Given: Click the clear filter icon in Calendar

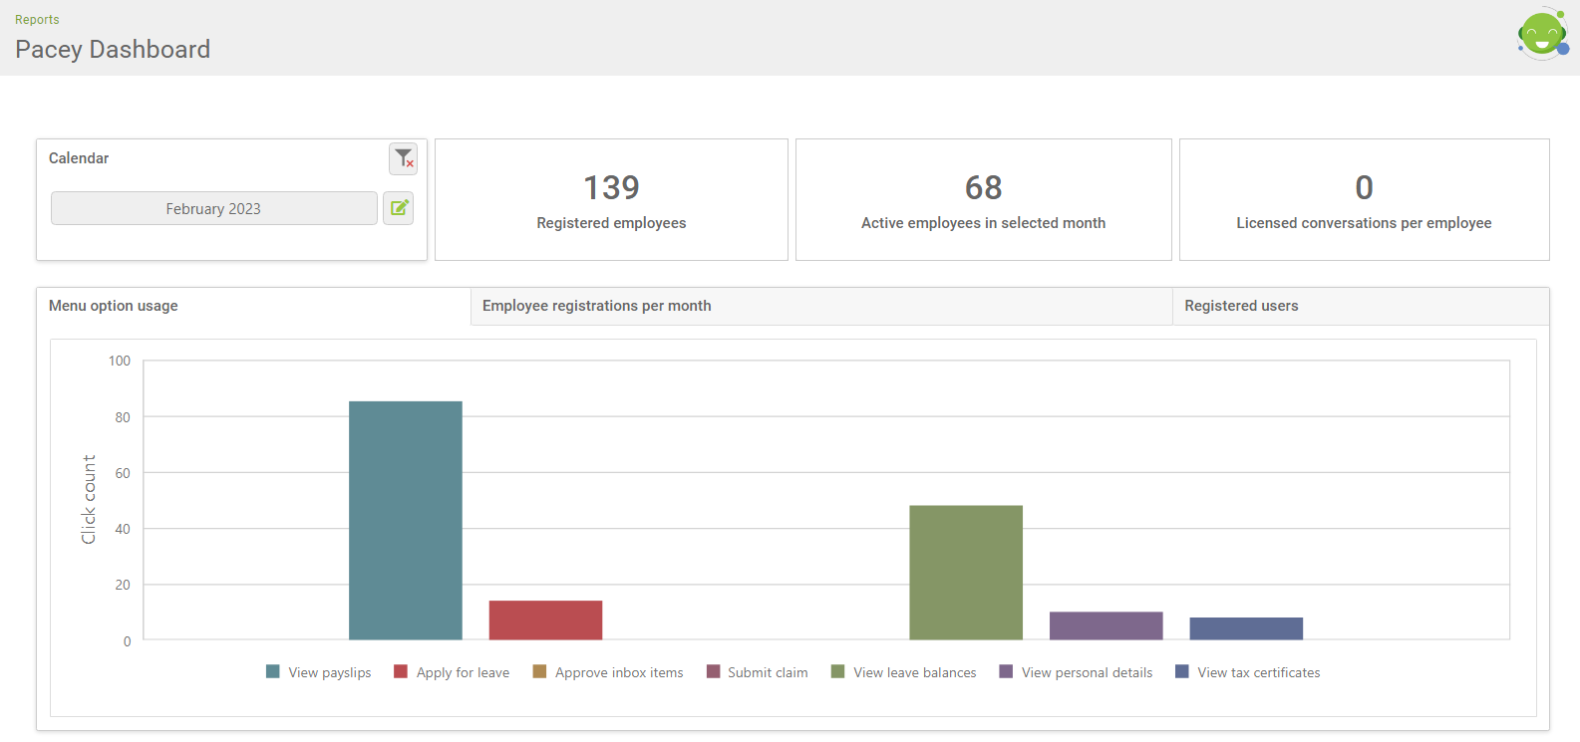Looking at the screenshot, I should [x=403, y=158].
